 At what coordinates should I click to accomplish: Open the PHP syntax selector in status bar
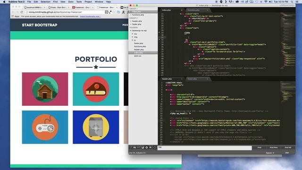pos(287,153)
